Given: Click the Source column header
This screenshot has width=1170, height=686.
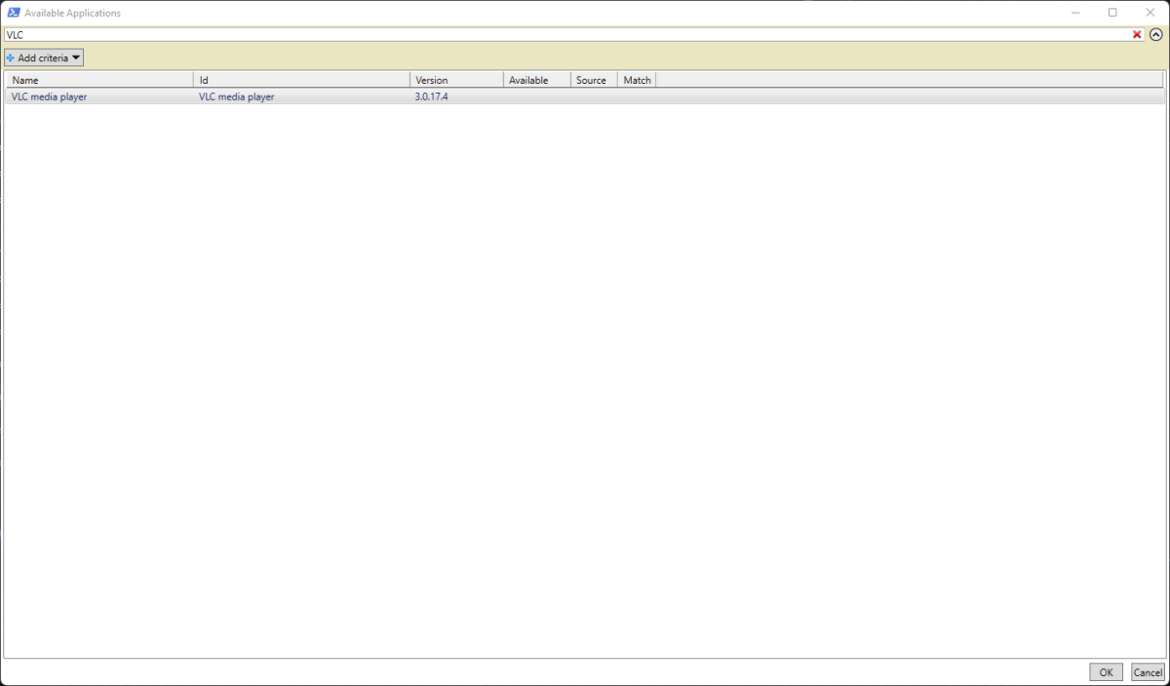Looking at the screenshot, I should click(592, 79).
